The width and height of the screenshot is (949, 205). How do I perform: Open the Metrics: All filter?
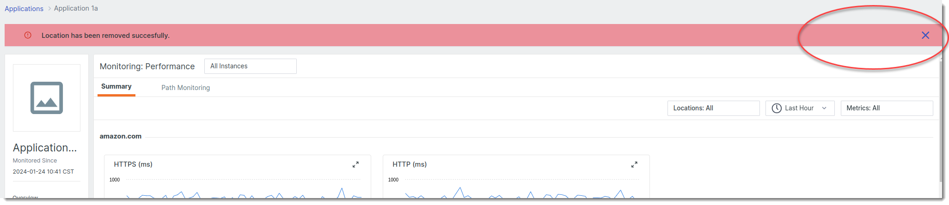(x=887, y=108)
